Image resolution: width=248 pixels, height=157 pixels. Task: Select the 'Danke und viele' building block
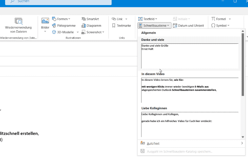click(x=190, y=53)
